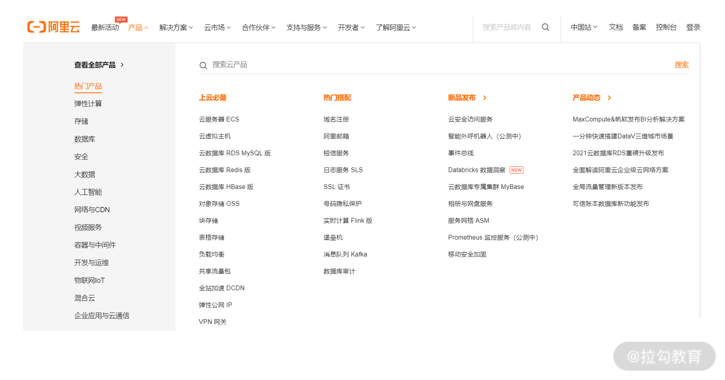
Task: Open Databricks 数据洞察 link
Action: [x=477, y=170]
